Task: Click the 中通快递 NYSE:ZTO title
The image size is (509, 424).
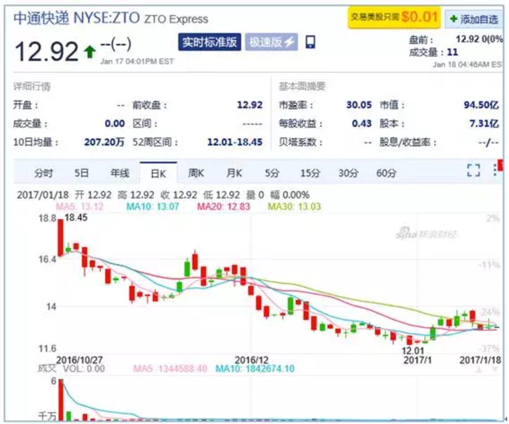Action: click(76, 18)
